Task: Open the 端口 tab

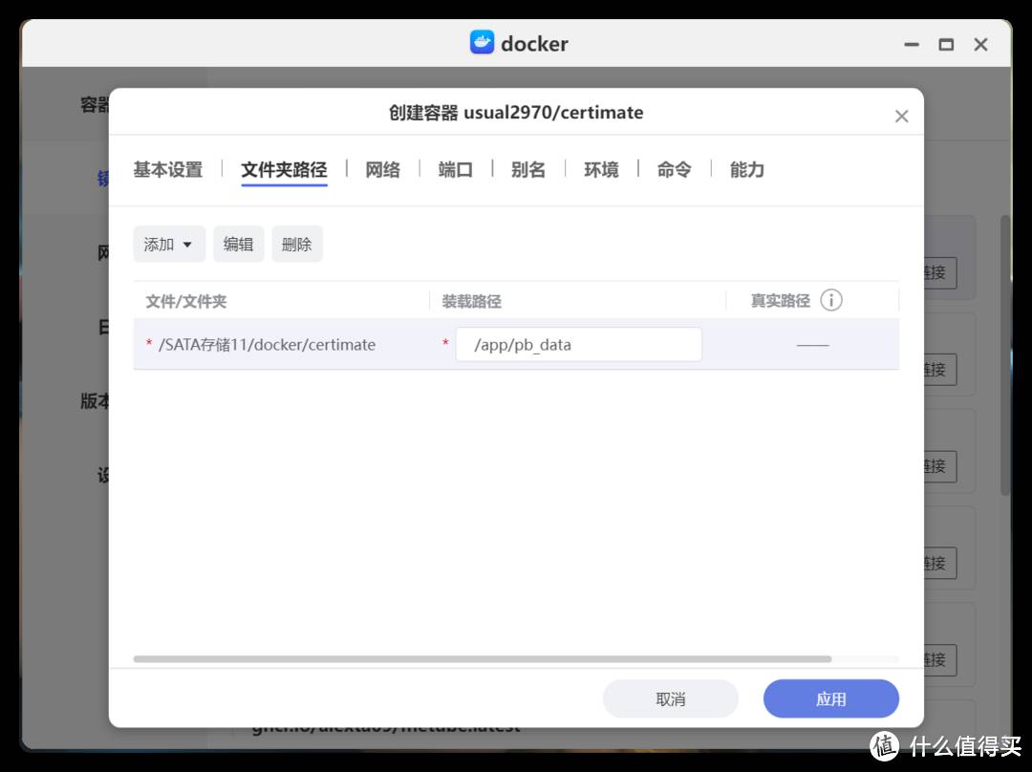Action: [456, 170]
